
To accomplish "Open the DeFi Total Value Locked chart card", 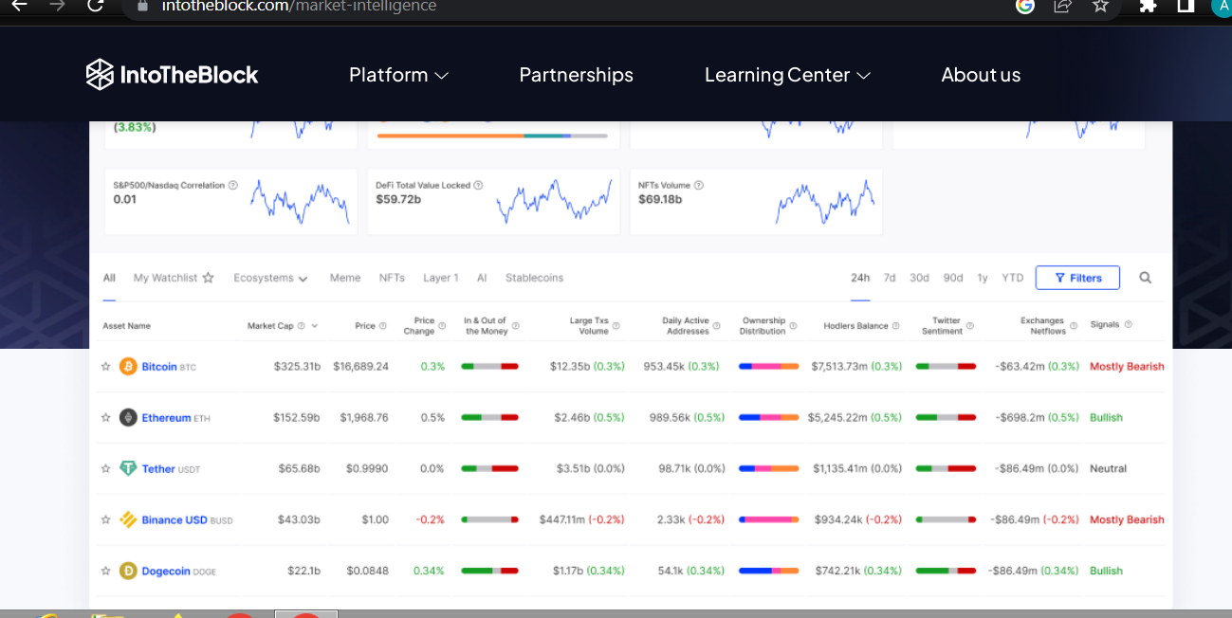I will [493, 201].
